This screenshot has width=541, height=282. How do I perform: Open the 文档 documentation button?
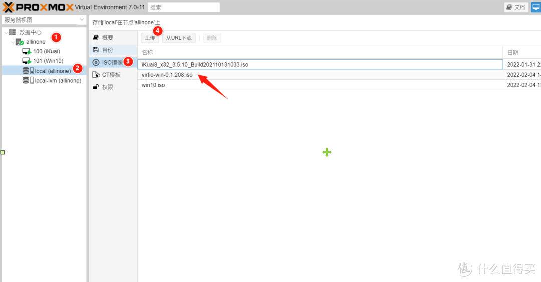[516, 7]
